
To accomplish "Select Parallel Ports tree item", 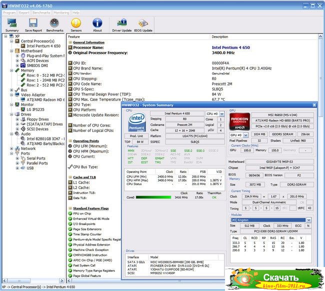I will [37, 163].
